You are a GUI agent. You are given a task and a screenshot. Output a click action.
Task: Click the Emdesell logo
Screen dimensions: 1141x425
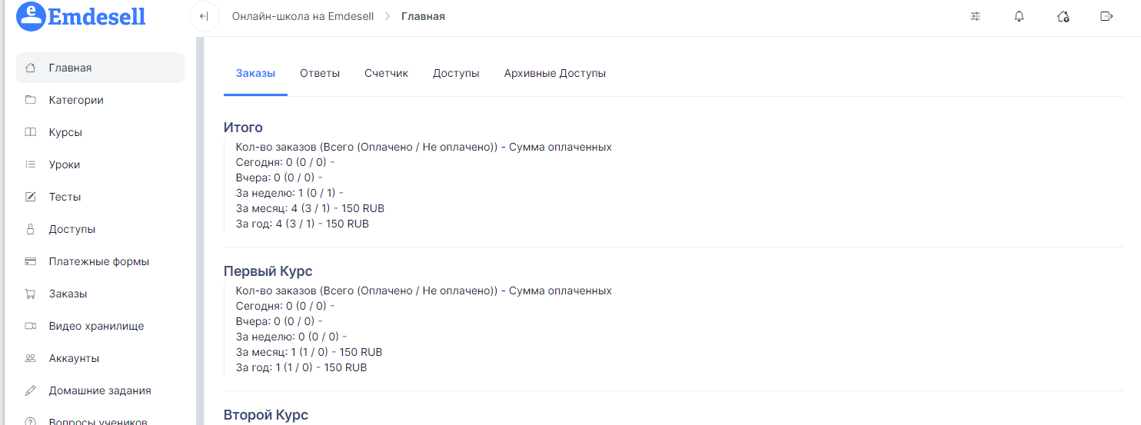pyautogui.click(x=81, y=16)
